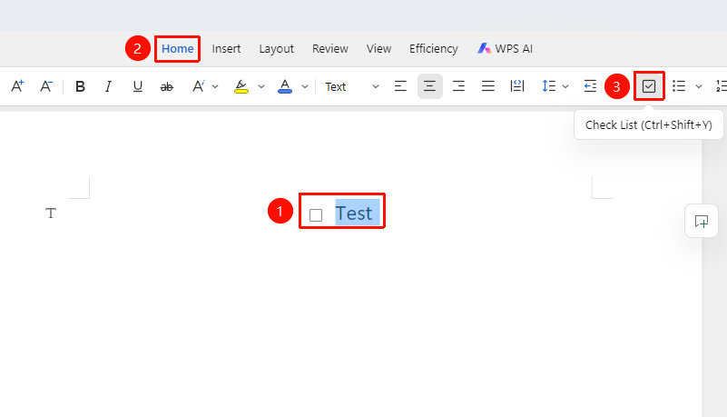Click the highlighted word Test

pos(354,213)
